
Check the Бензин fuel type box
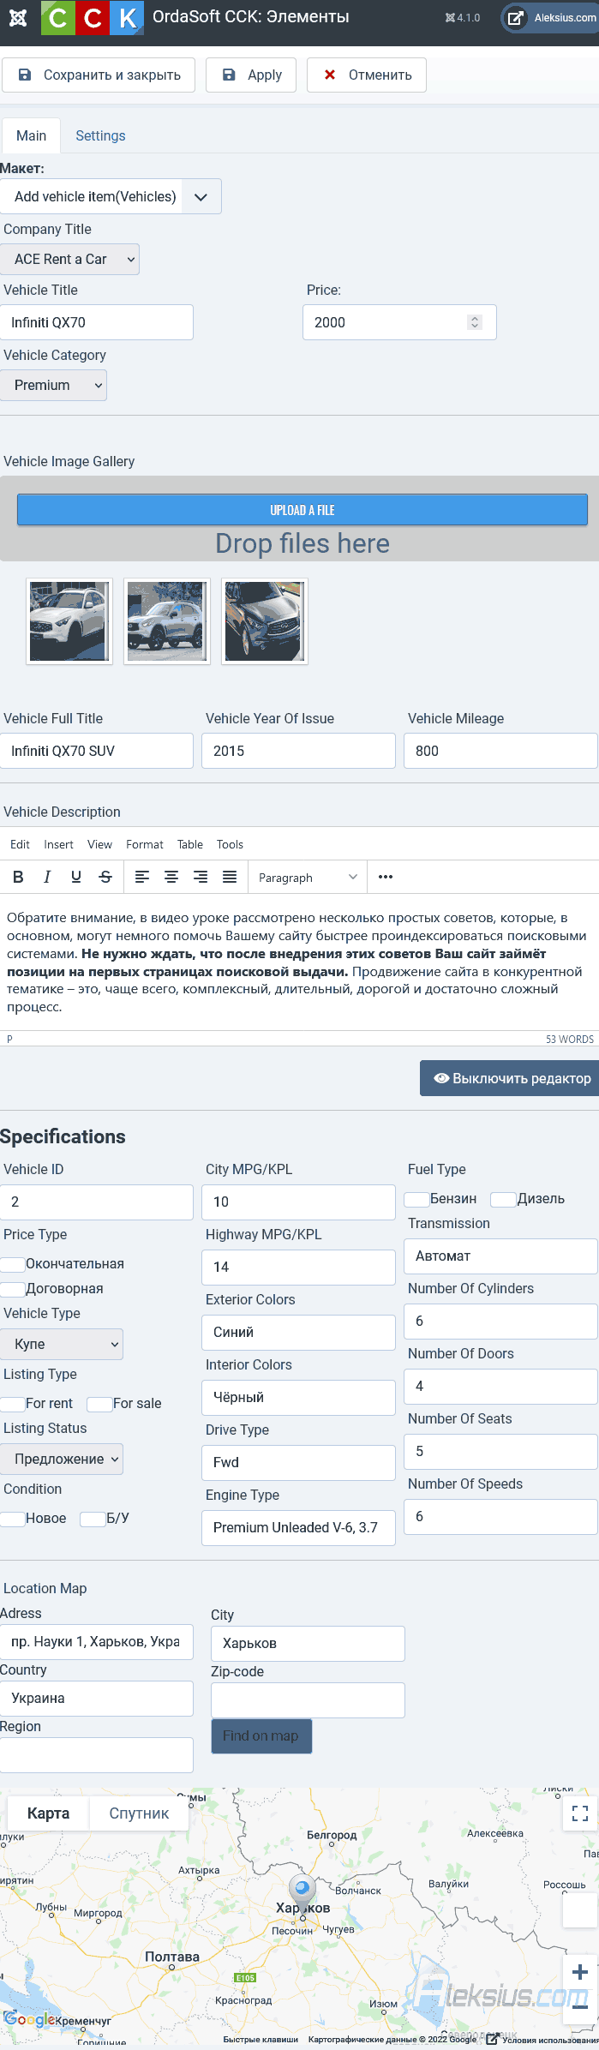(416, 1199)
